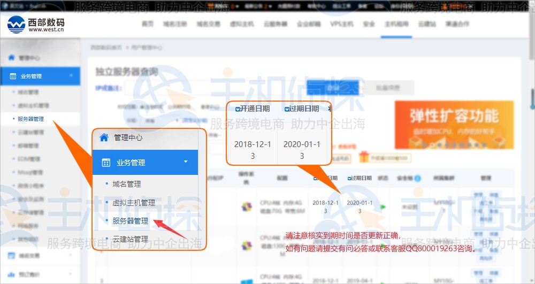
Task: Click the green status flag in first row
Action: point(383,206)
